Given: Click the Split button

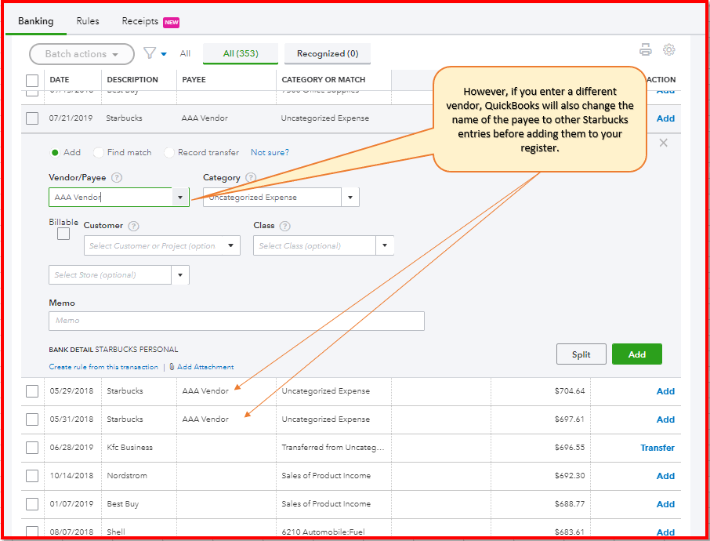Looking at the screenshot, I should pyautogui.click(x=581, y=354).
